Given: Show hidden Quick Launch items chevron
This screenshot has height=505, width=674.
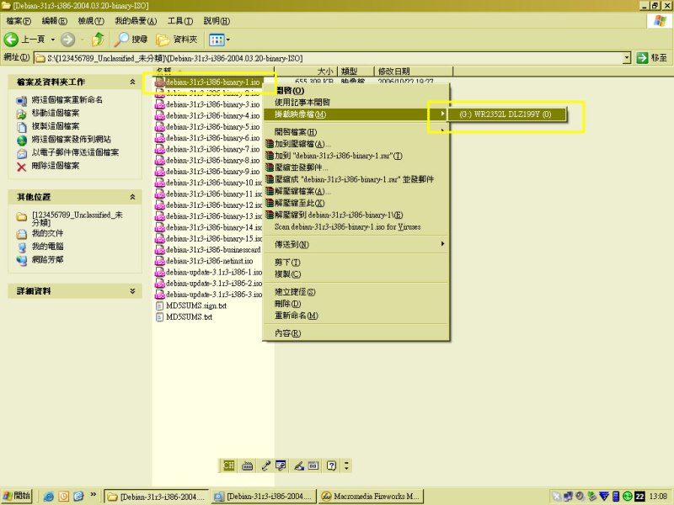Looking at the screenshot, I should (x=93, y=495).
